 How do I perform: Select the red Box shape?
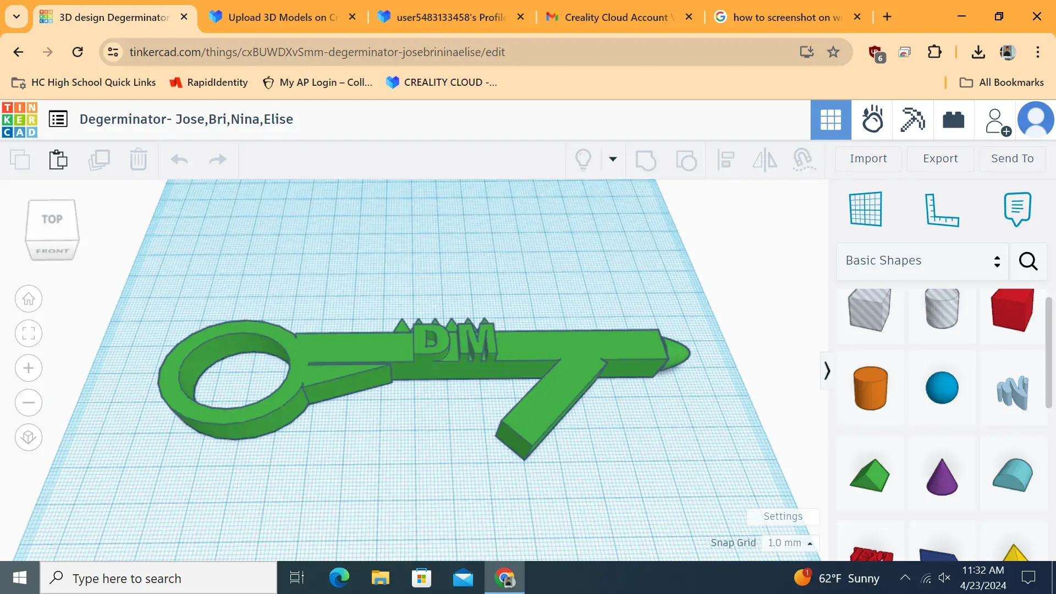[1012, 310]
